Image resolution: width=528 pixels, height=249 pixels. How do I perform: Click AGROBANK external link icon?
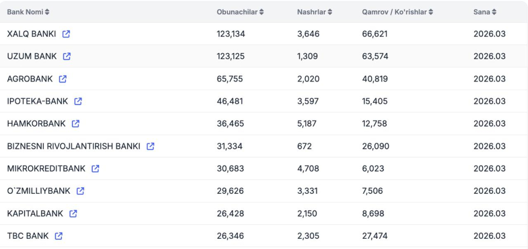tap(63, 79)
